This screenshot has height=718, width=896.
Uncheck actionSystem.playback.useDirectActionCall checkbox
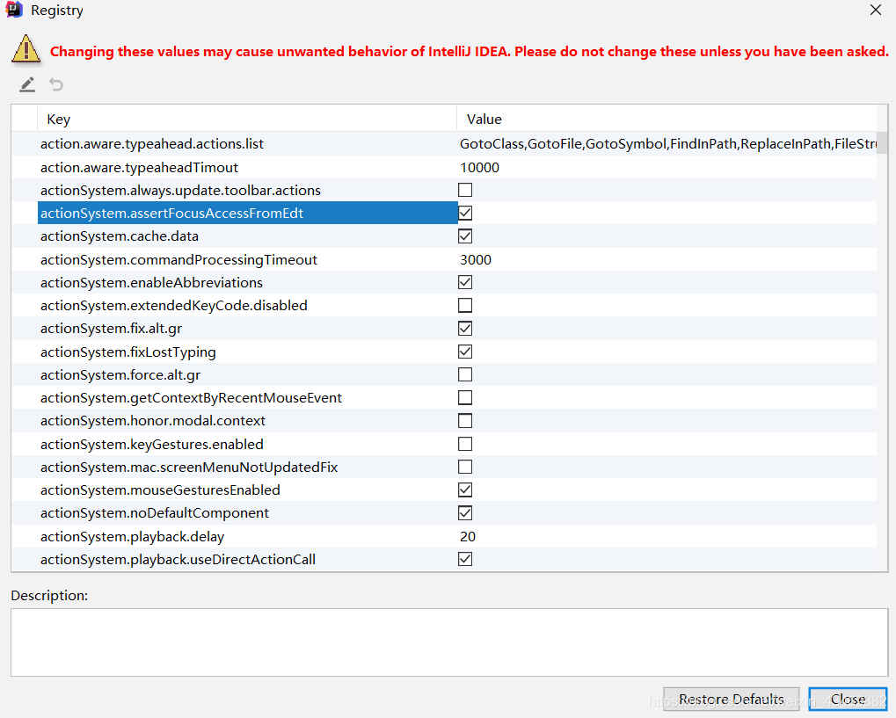tap(465, 559)
